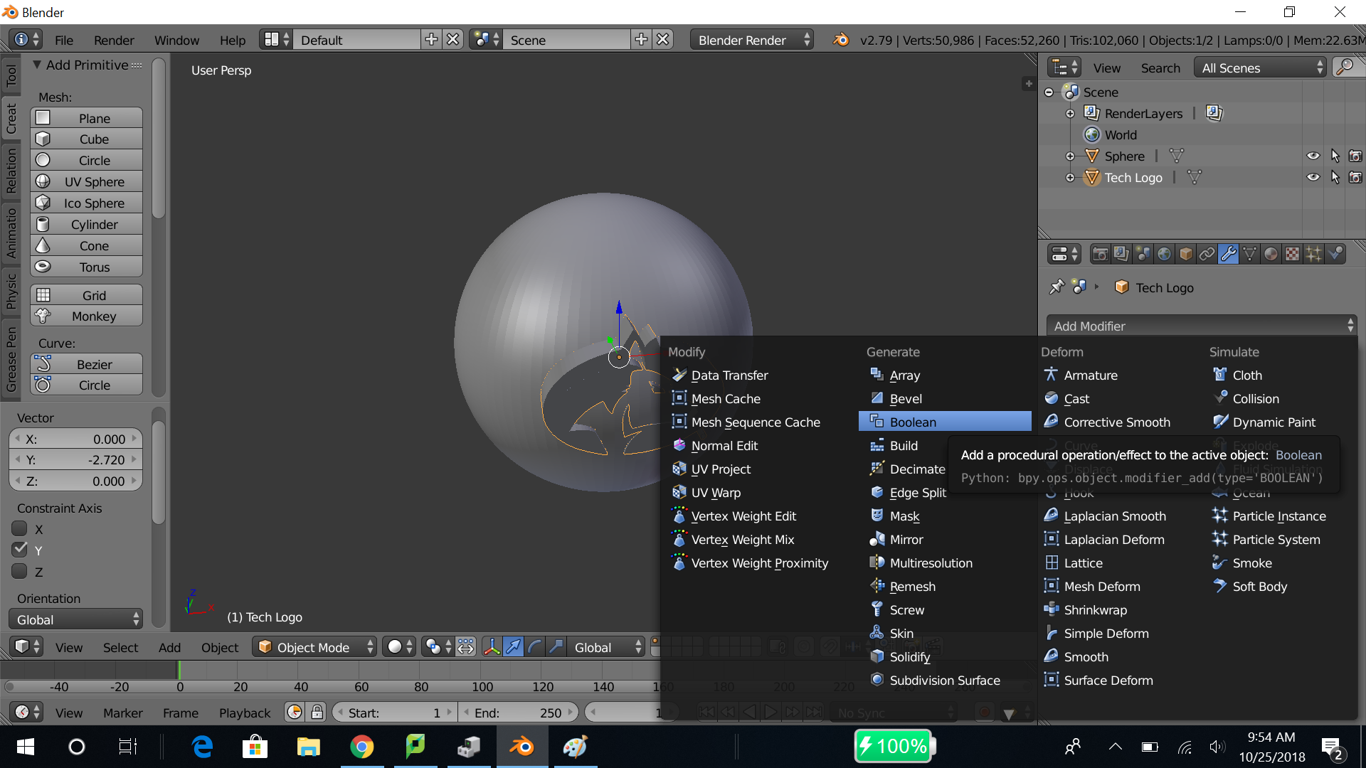
Task: Open the Render properties camera tab
Action: 1100,254
